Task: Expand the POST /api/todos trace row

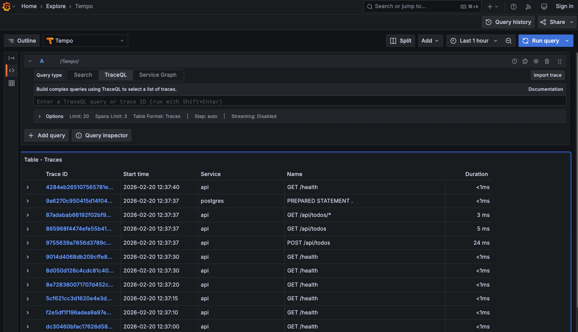Action: [x=28, y=243]
